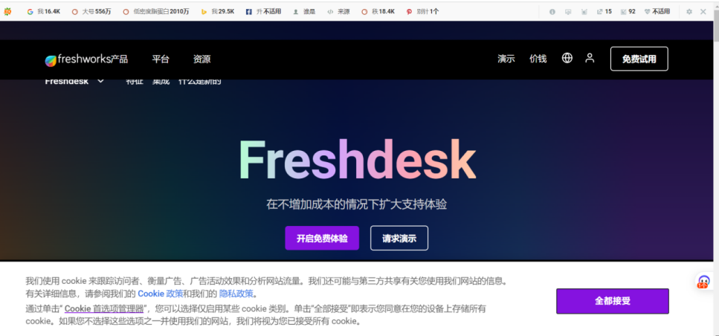Click the 请求演示 button
The width and height of the screenshot is (719, 336).
click(399, 238)
